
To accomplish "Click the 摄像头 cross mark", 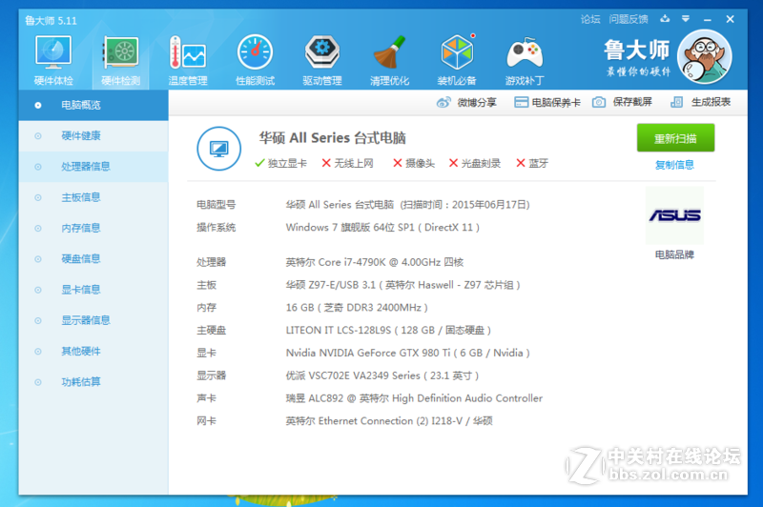I will click(x=397, y=163).
